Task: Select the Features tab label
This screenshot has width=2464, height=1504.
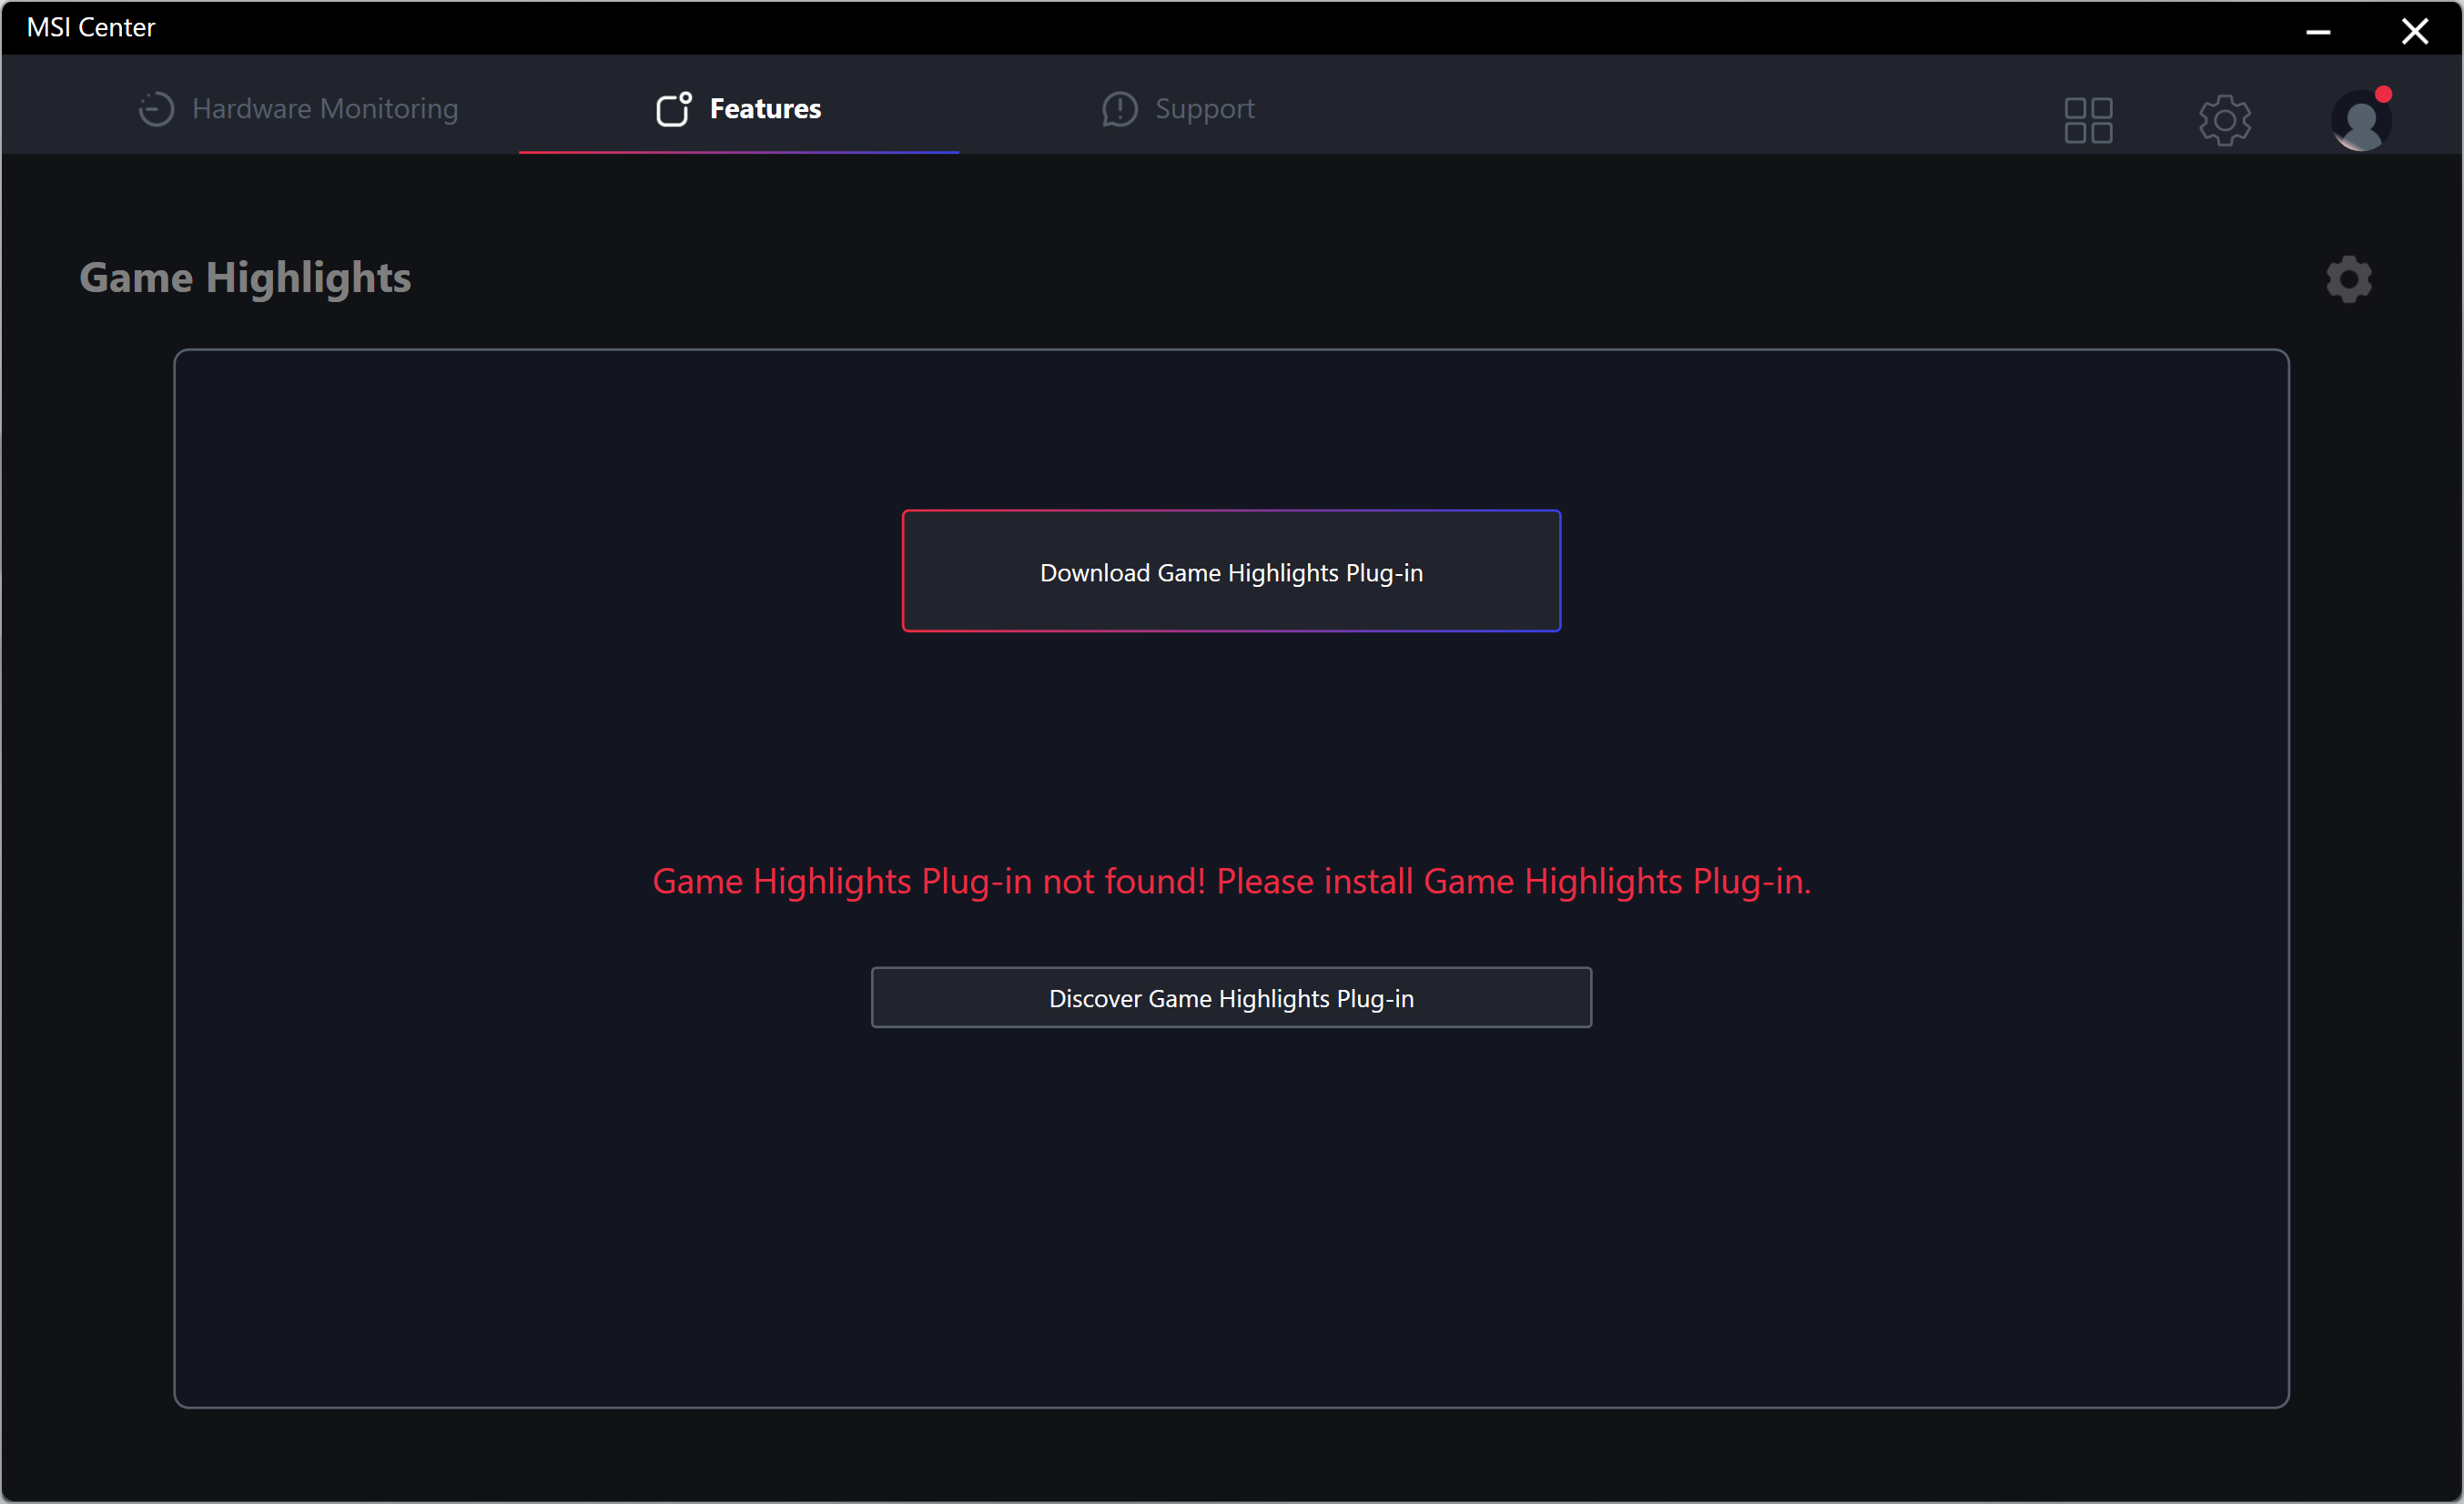Action: pyautogui.click(x=765, y=109)
